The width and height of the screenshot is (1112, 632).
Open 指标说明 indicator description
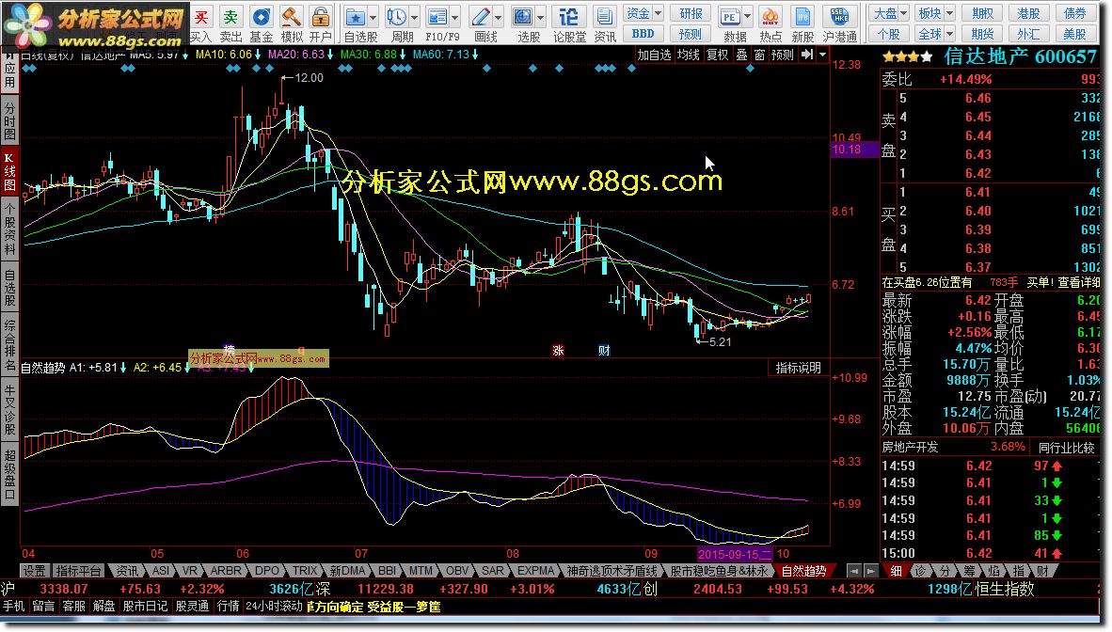(798, 368)
